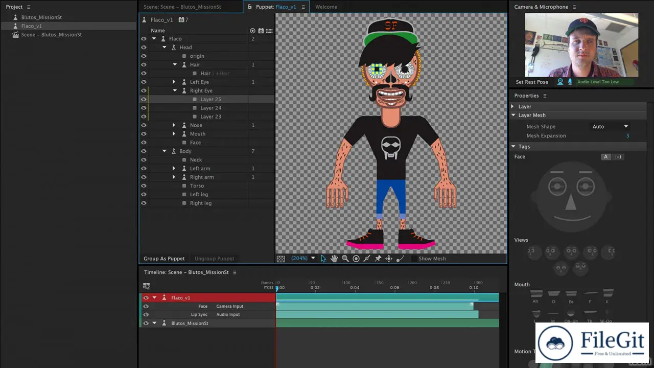The height and width of the screenshot is (368, 654).
Task: Toggle visibility of the Neck layer
Action: (144, 160)
